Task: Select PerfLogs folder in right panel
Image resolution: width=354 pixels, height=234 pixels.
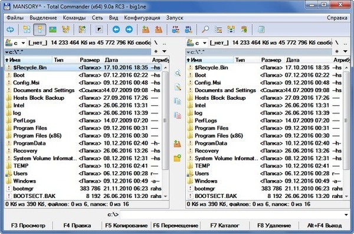Action: coord(264,121)
